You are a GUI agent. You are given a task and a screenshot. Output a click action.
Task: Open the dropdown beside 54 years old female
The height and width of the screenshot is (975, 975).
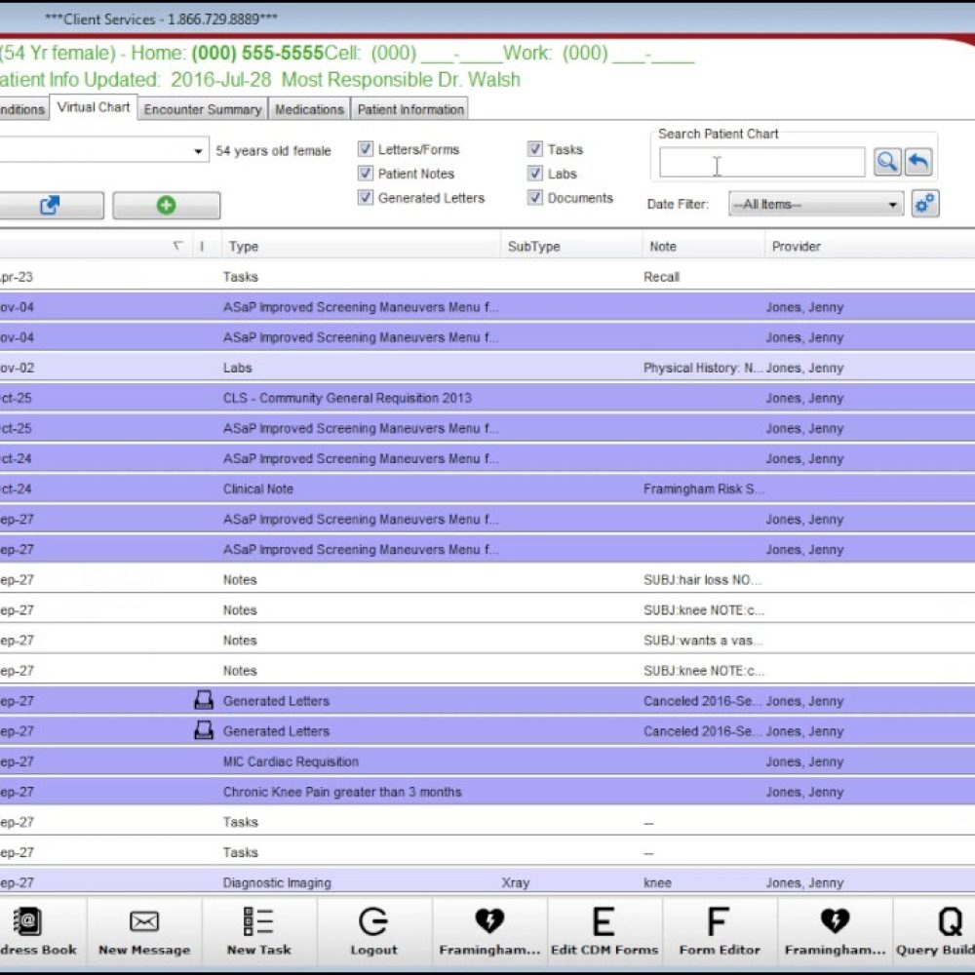[198, 151]
